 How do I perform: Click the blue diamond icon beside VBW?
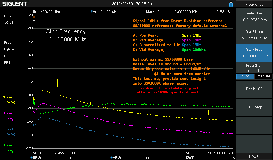point(111,158)
